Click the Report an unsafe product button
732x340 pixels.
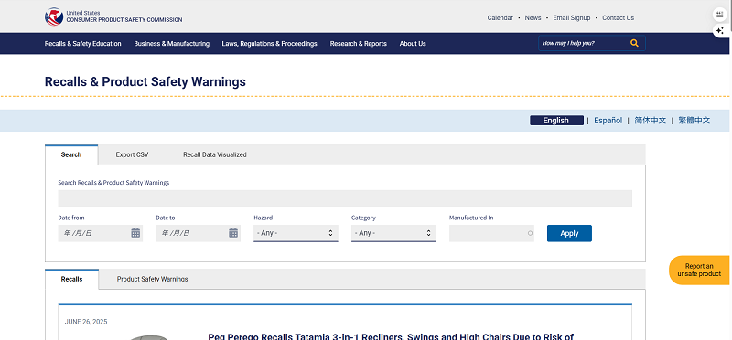point(699,270)
